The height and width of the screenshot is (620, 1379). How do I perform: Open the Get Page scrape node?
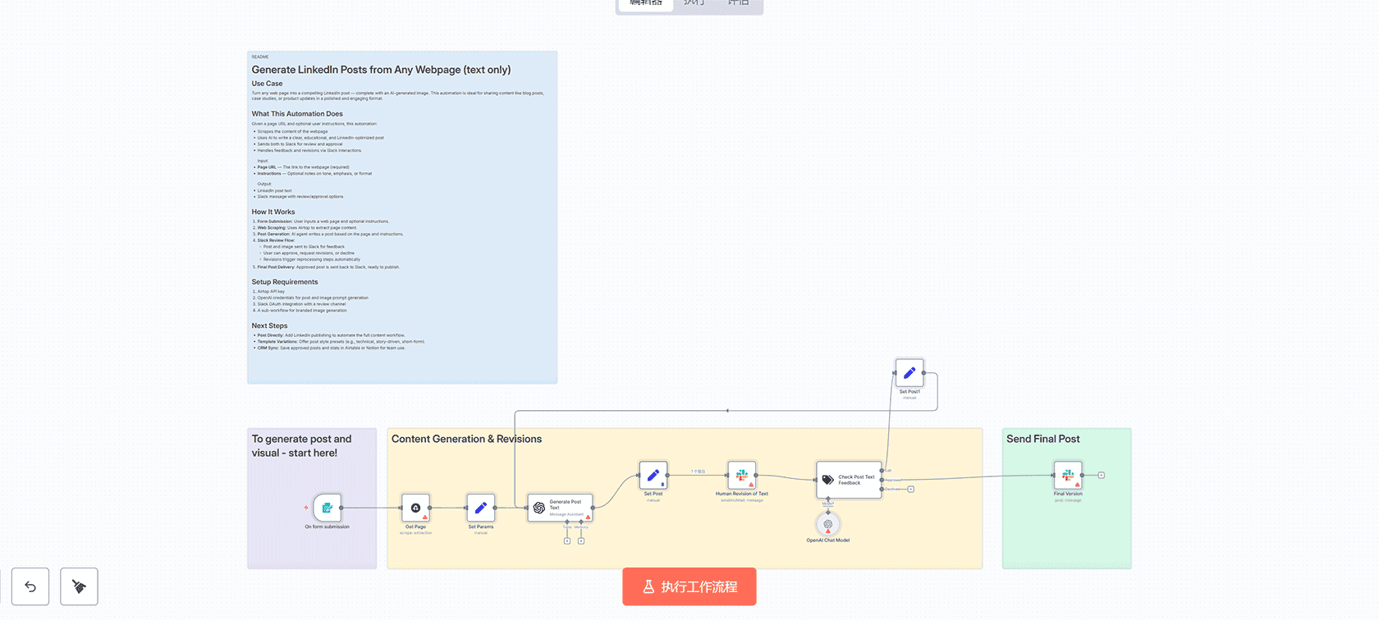click(x=415, y=508)
